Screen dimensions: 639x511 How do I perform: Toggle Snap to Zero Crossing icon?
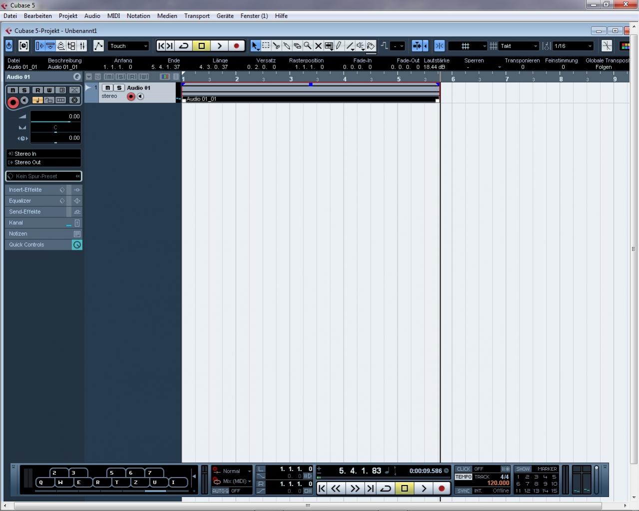point(607,46)
